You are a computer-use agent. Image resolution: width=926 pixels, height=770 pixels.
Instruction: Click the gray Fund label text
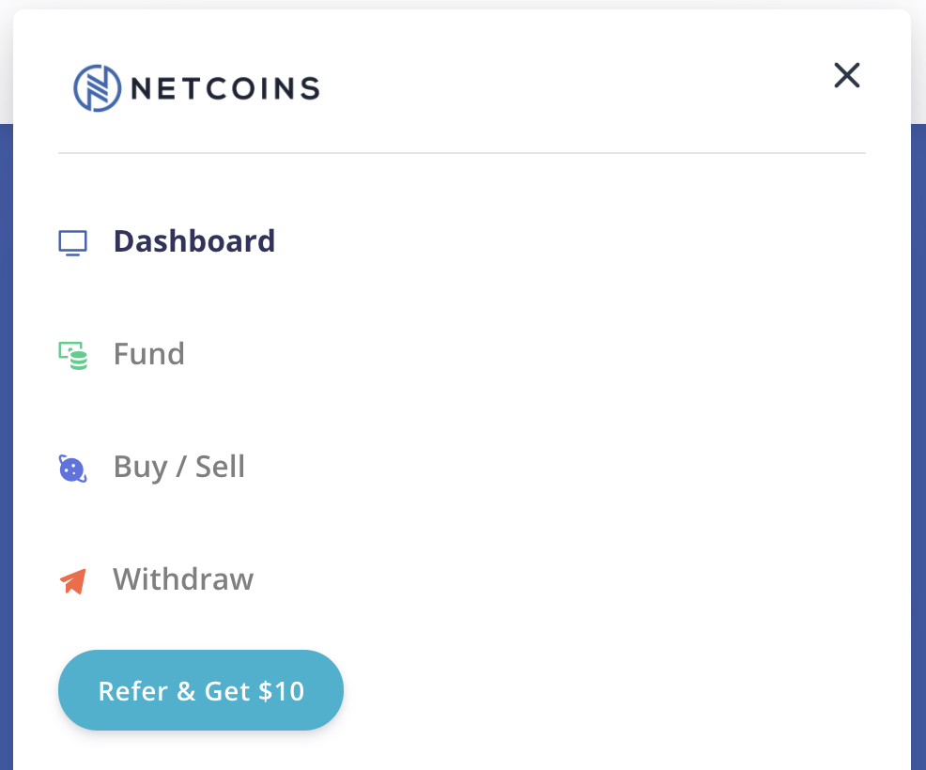pos(149,354)
